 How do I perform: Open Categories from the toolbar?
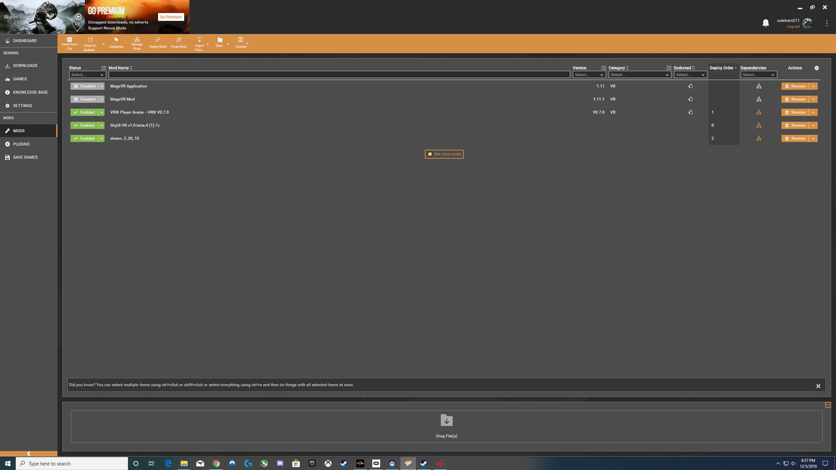[116, 43]
